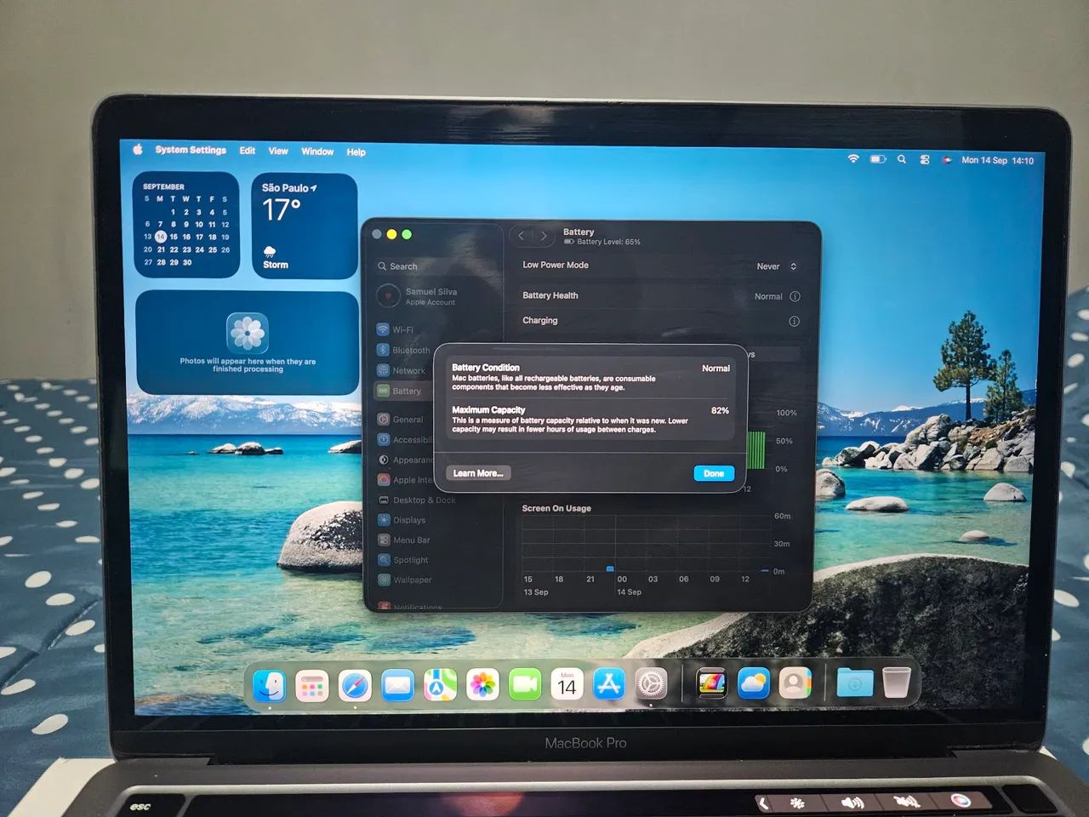This screenshot has height=817, width=1089.
Task: Click the Settings search field
Action: [x=436, y=266]
